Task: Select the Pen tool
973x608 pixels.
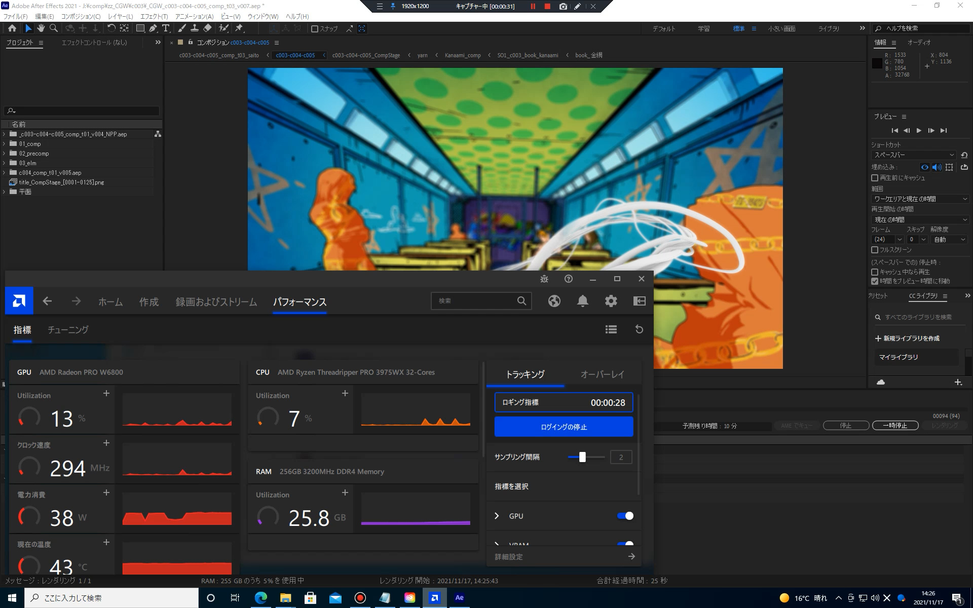Action: [x=153, y=28]
